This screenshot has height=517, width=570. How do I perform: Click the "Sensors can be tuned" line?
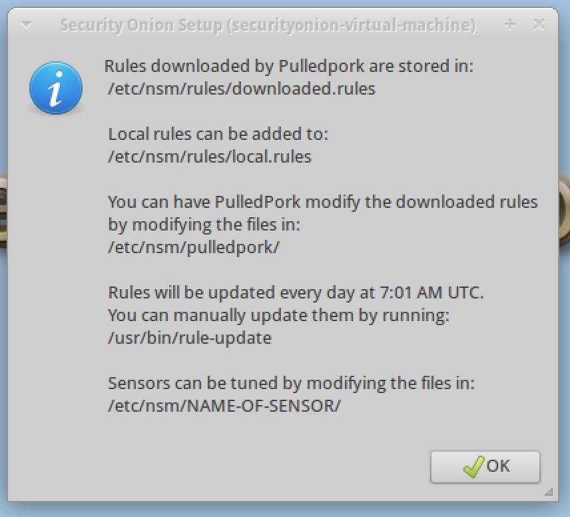[x=291, y=383]
